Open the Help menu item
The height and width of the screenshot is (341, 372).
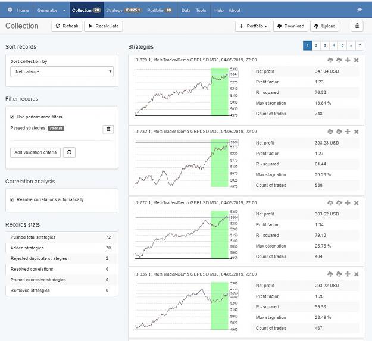219,10
